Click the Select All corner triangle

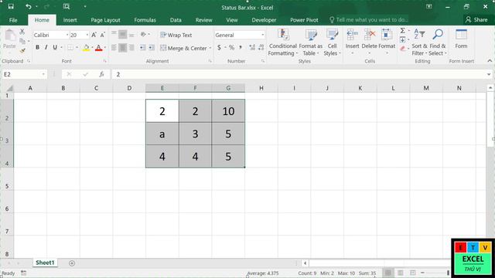tap(9, 88)
